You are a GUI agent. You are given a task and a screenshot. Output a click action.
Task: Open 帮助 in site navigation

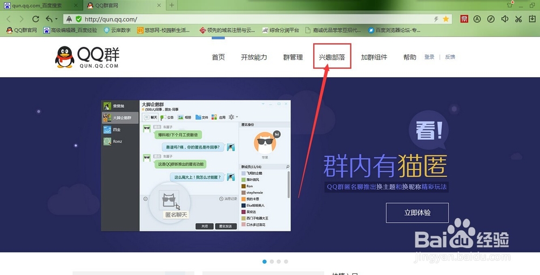coord(410,57)
